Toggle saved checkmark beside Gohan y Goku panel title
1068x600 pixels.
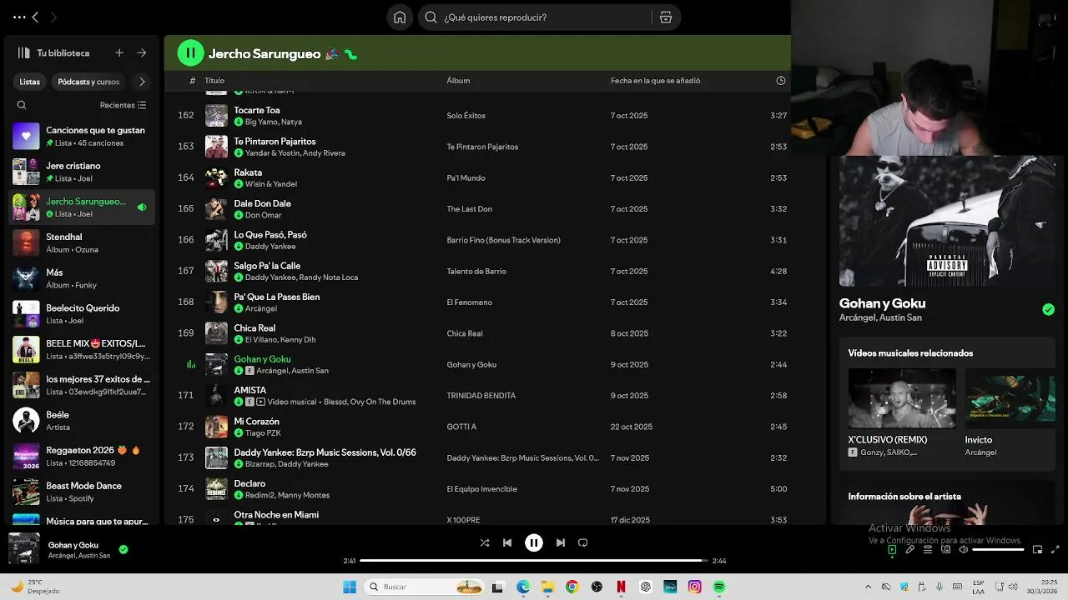pos(1048,309)
